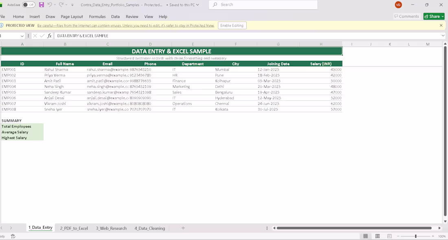448x240 pixels.
Task: Click the next sheet navigation arrow
Action: tap(11, 228)
